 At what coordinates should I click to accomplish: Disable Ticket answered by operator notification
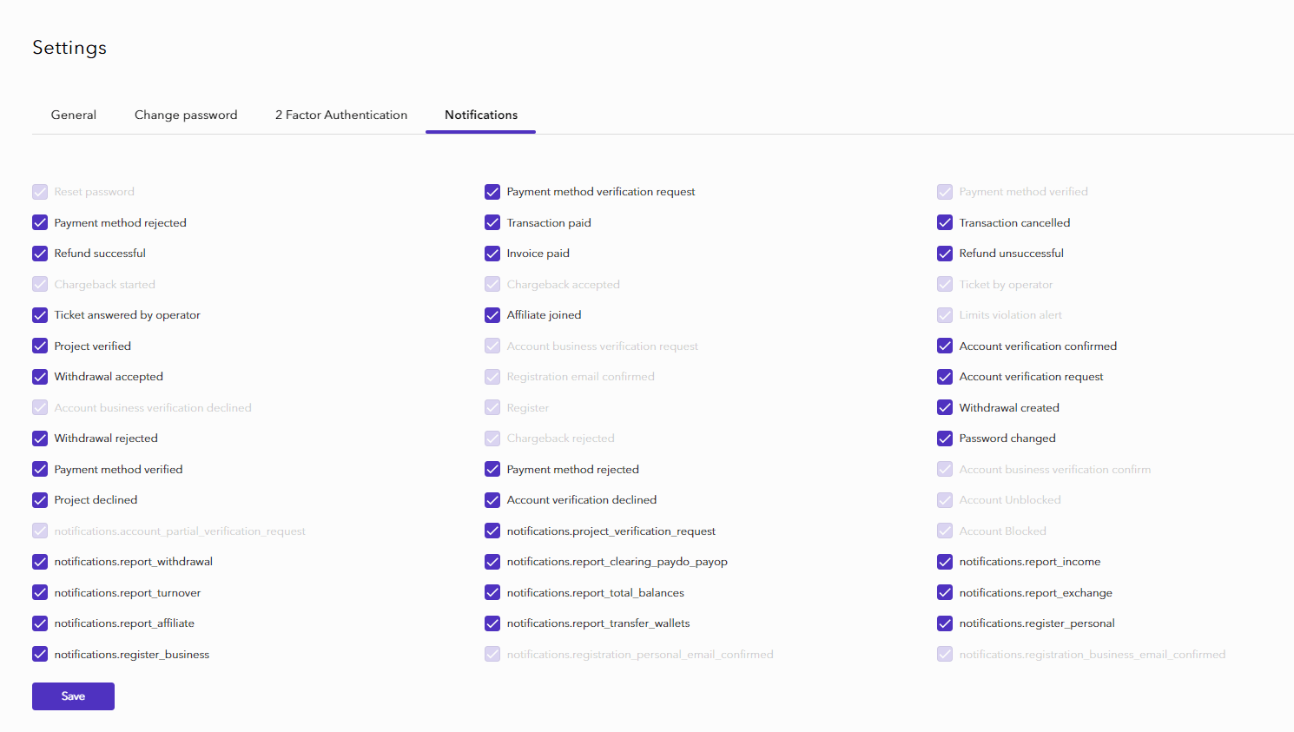coord(40,315)
